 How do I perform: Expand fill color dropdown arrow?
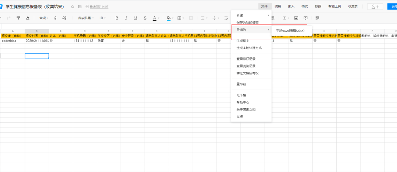173,18
